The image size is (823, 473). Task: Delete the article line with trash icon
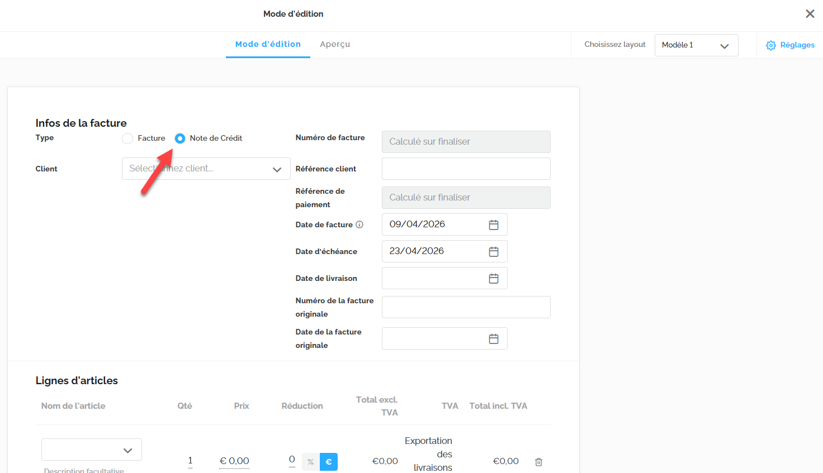tap(538, 462)
